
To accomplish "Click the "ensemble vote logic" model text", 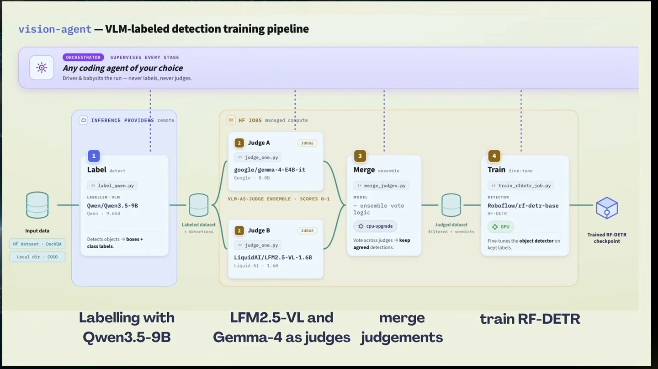I will [379, 209].
